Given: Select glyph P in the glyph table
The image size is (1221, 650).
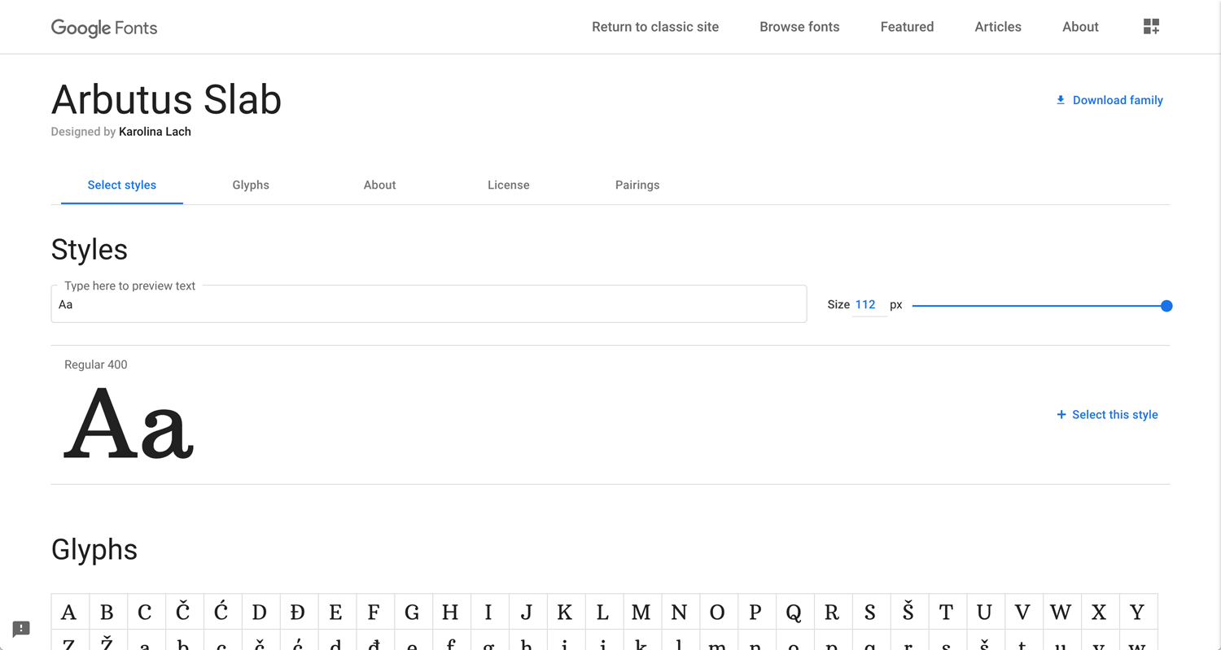Looking at the screenshot, I should (757, 612).
